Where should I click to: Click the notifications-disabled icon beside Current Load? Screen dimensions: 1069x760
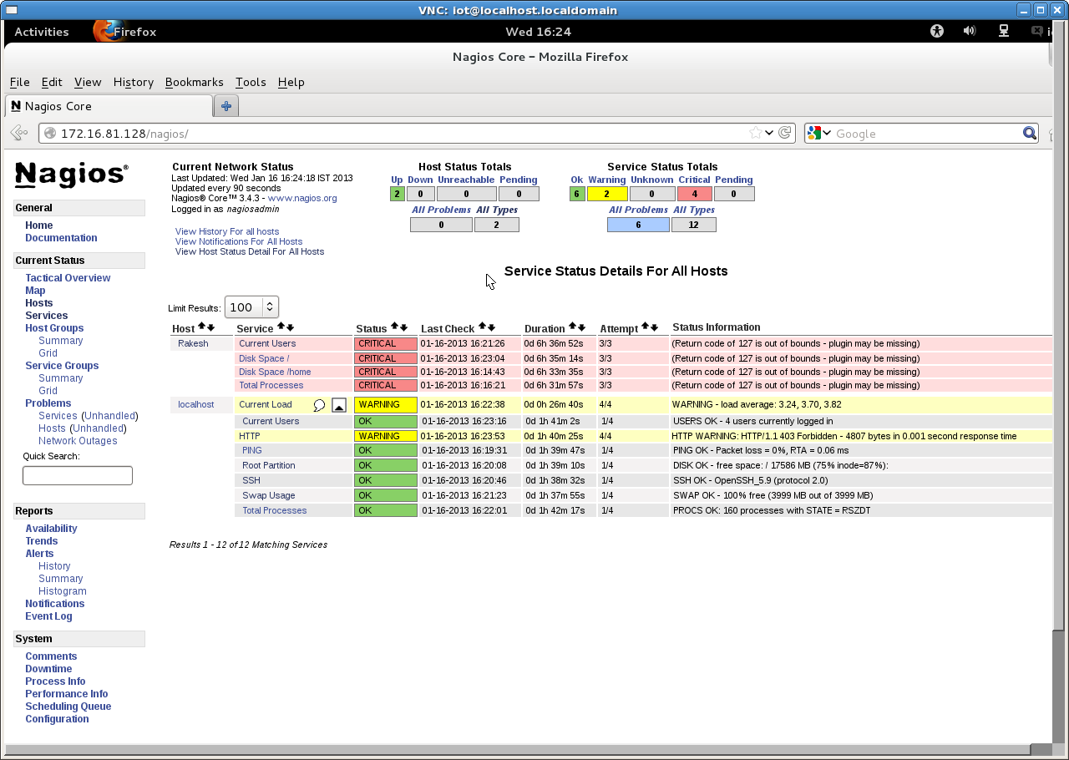[338, 405]
